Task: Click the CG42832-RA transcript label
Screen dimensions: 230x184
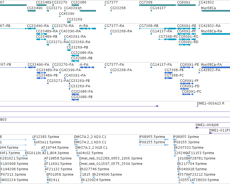Action: coord(210,26)
